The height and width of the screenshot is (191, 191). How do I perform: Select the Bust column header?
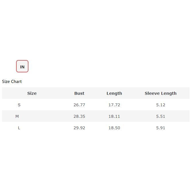pyautogui.click(x=79, y=93)
